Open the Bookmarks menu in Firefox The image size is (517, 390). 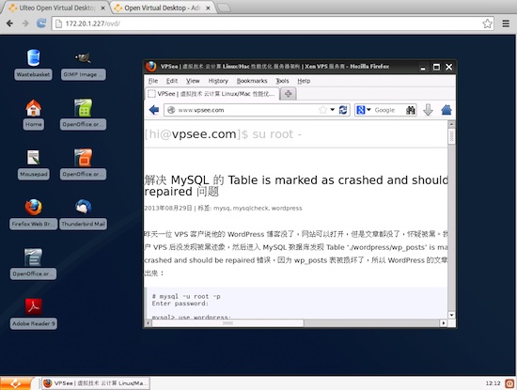click(x=252, y=81)
